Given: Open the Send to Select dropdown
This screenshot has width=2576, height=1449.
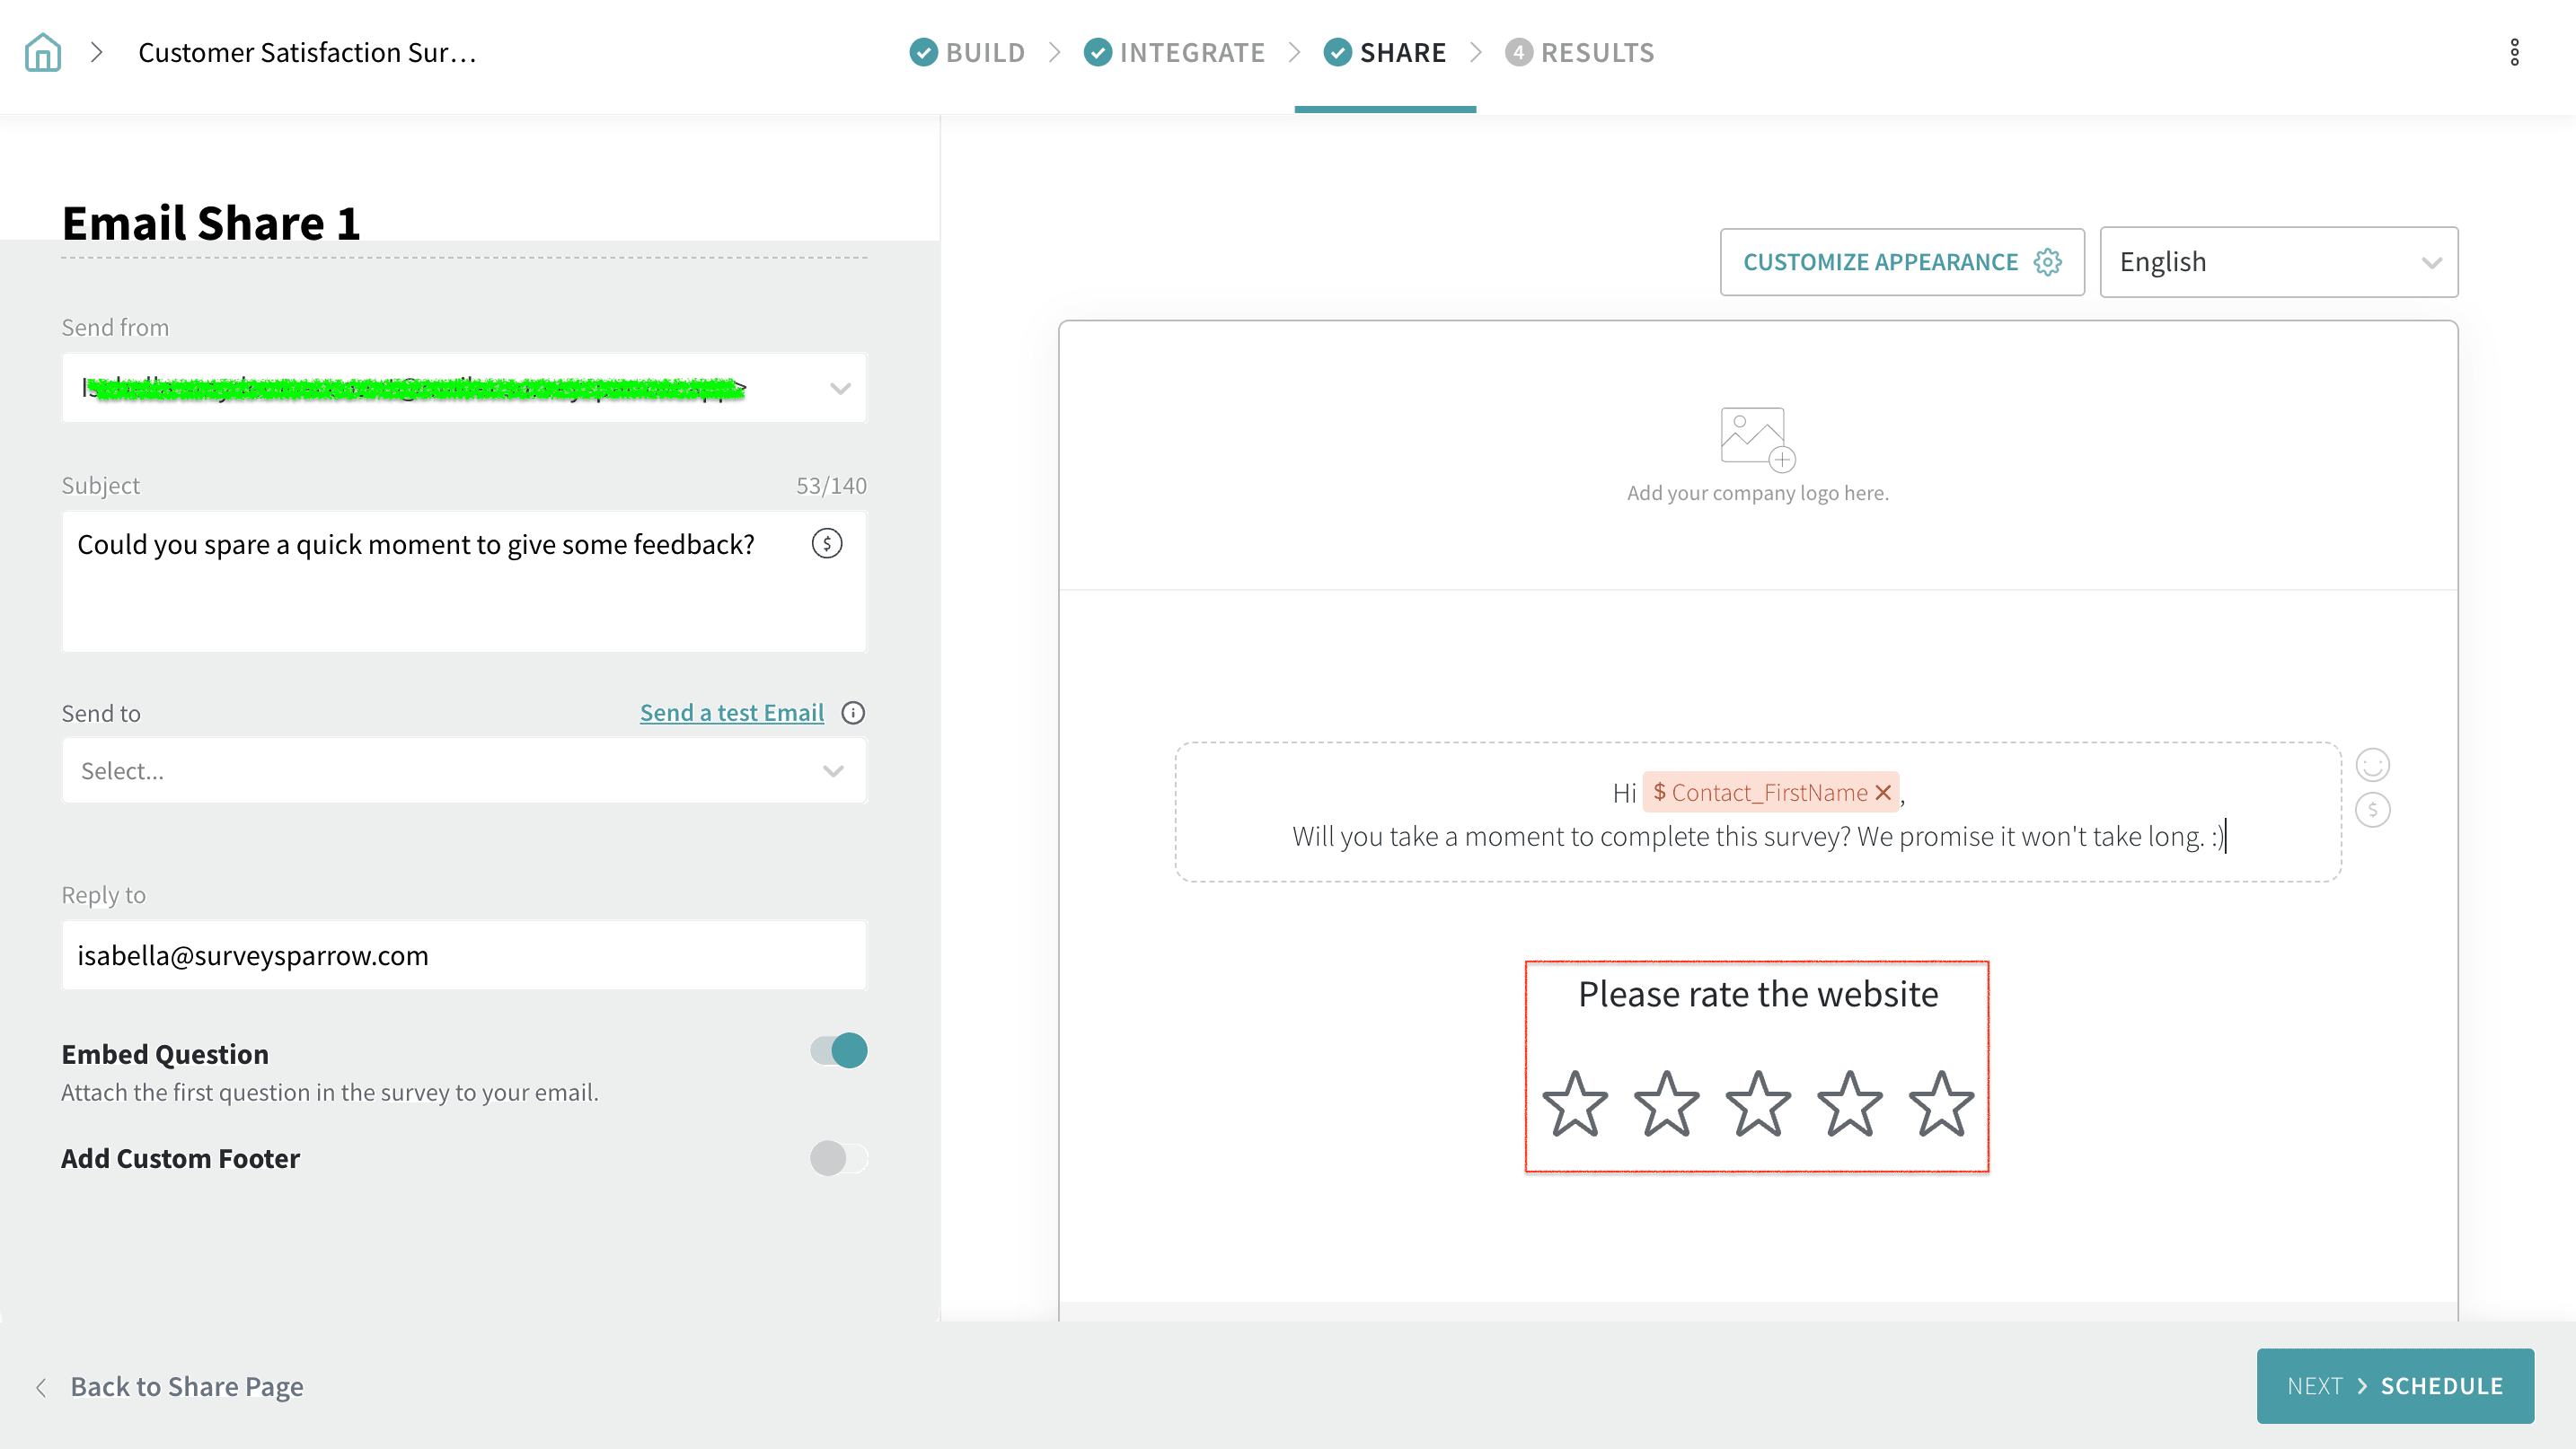Looking at the screenshot, I should pyautogui.click(x=464, y=770).
